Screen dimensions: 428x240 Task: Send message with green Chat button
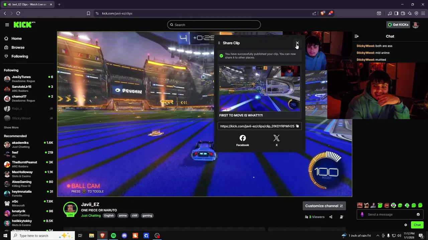click(417, 225)
